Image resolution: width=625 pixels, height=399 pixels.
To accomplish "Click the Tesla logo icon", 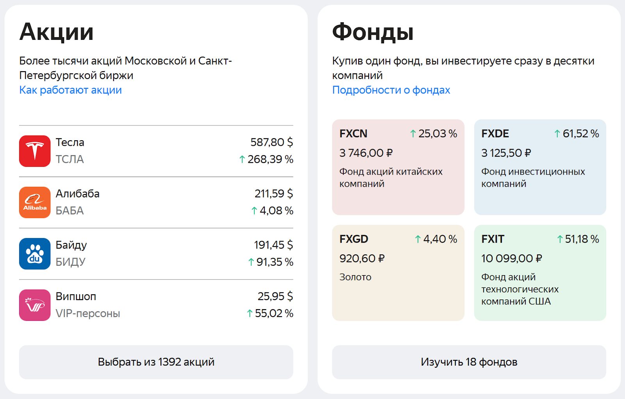I will click(34, 151).
